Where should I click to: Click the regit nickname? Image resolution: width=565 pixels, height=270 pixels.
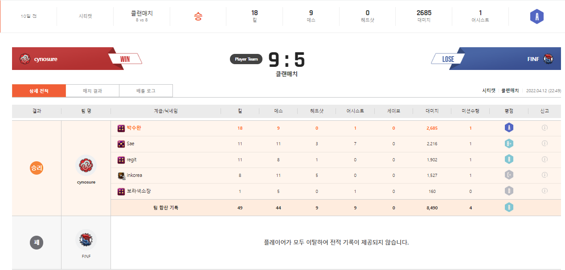click(131, 160)
